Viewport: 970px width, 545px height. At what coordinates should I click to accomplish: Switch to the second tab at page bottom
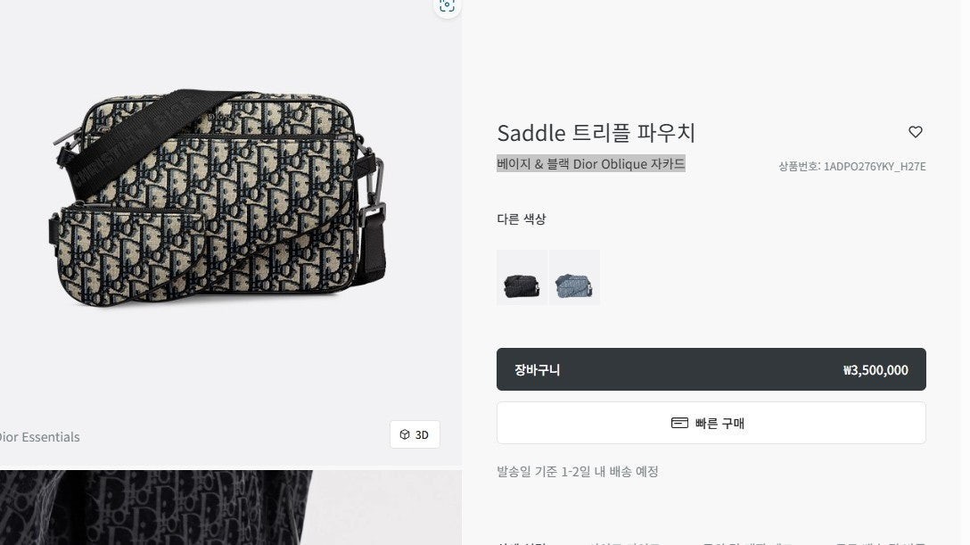625,542
